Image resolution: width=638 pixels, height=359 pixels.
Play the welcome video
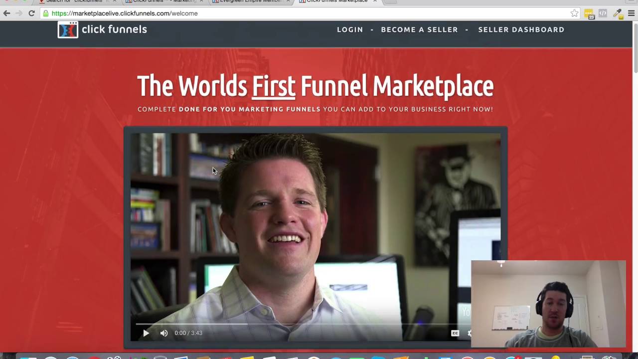pos(146,333)
